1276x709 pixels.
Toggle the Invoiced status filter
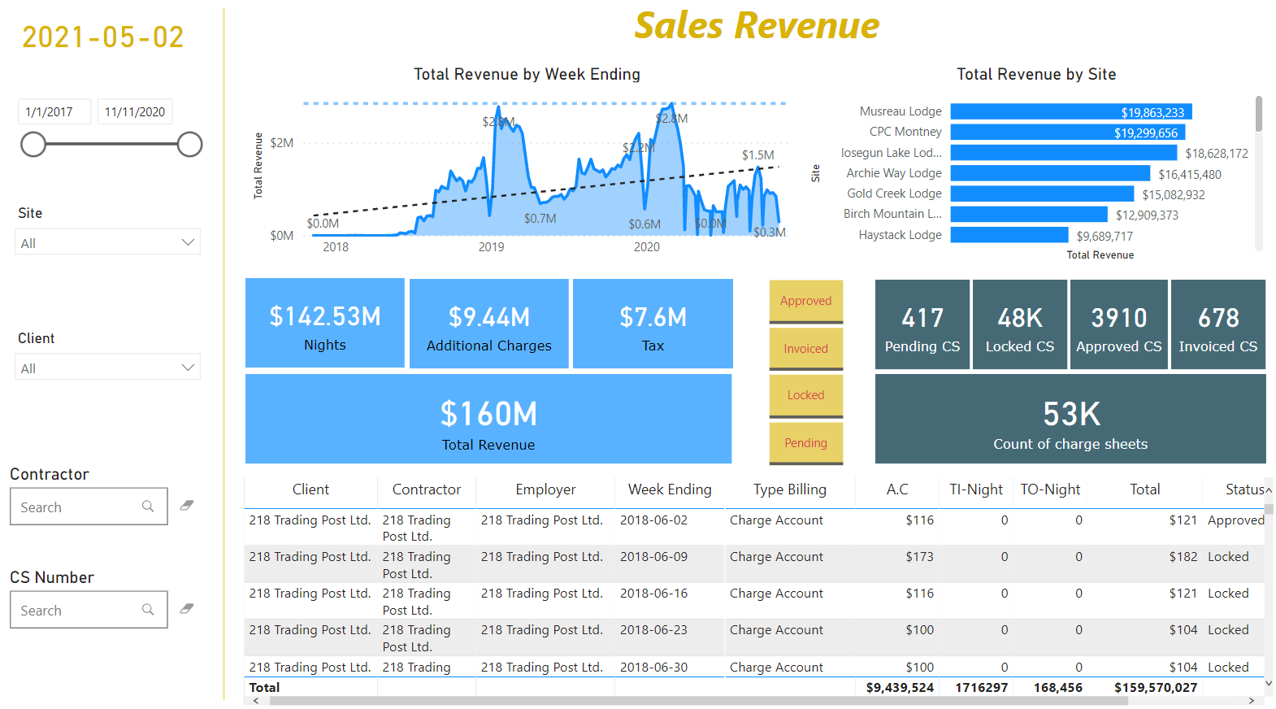coord(805,349)
